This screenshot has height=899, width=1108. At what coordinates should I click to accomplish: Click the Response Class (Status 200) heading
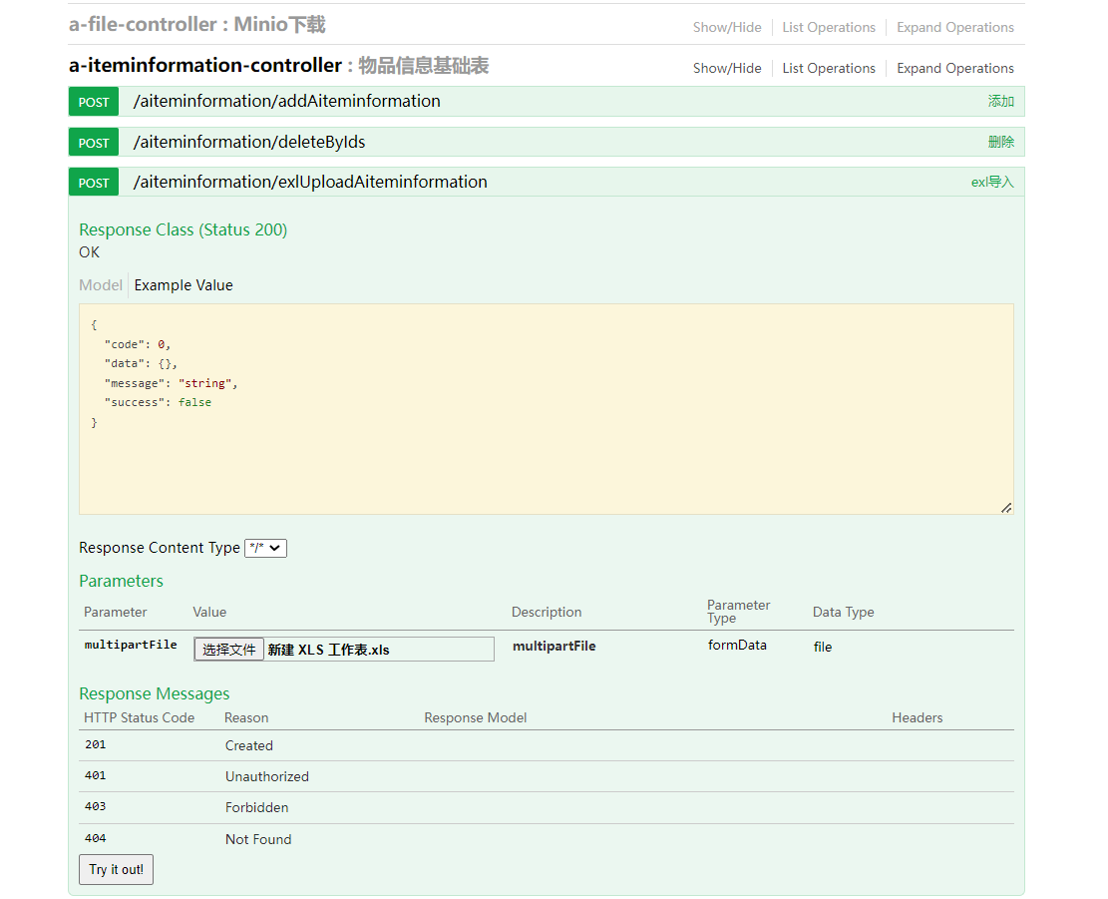184,229
